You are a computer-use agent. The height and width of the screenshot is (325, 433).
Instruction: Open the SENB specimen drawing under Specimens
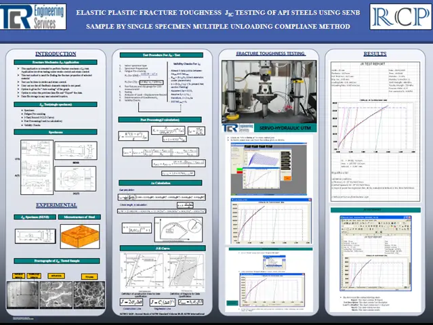pos(76,150)
